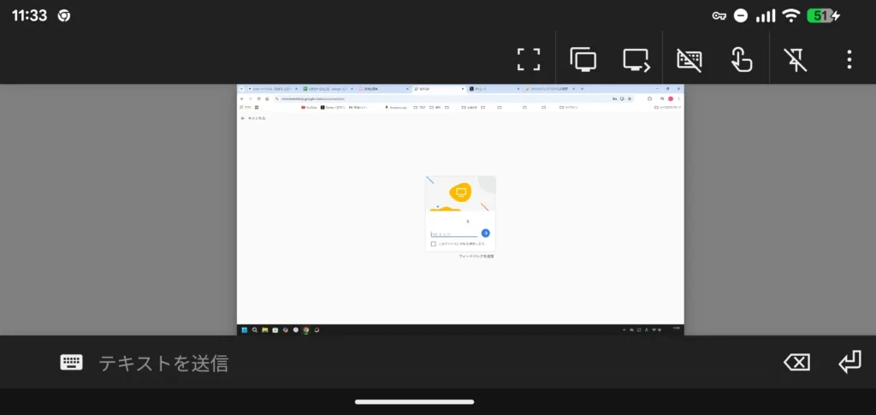Image resolution: width=876 pixels, height=415 pixels.
Task: Open File Explorer from remote taskbar
Action: pyautogui.click(x=265, y=330)
